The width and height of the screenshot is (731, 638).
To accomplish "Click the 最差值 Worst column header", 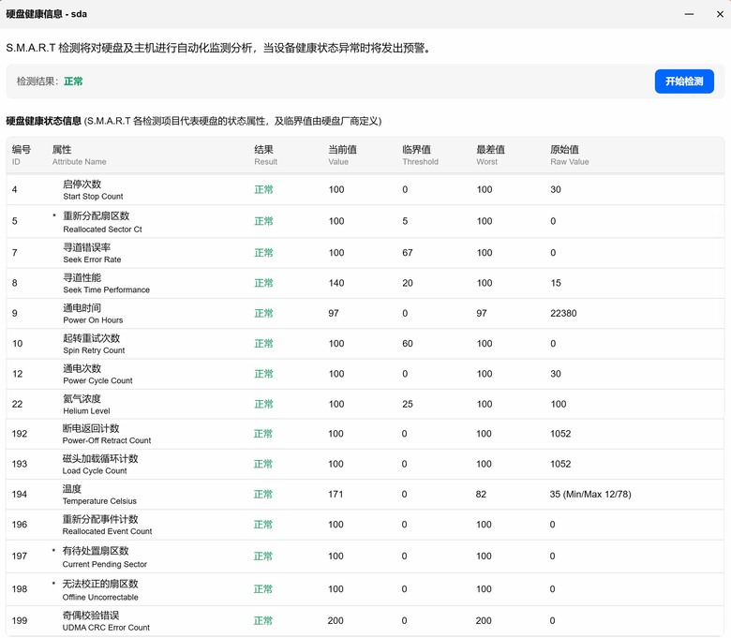I will pos(490,156).
